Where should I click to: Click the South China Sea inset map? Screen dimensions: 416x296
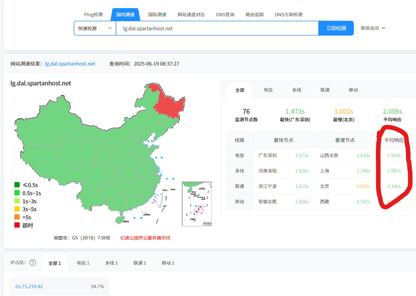(197, 204)
